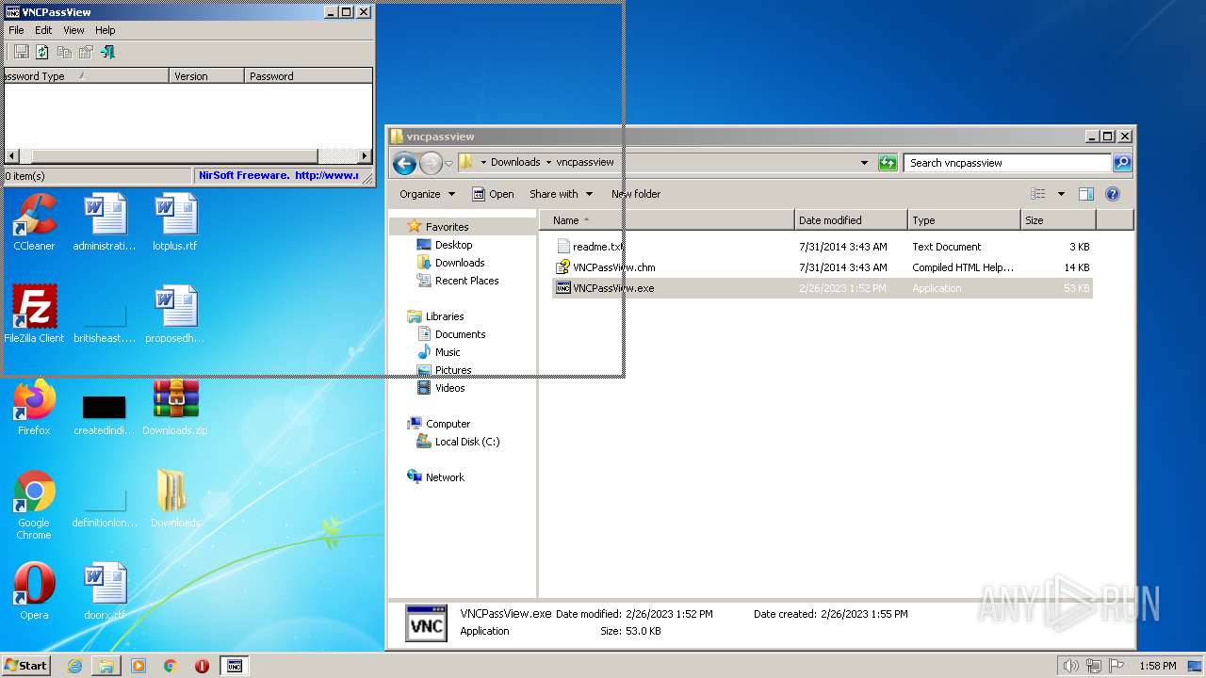Click the volume speaker icon in system tray

pyautogui.click(x=1070, y=666)
